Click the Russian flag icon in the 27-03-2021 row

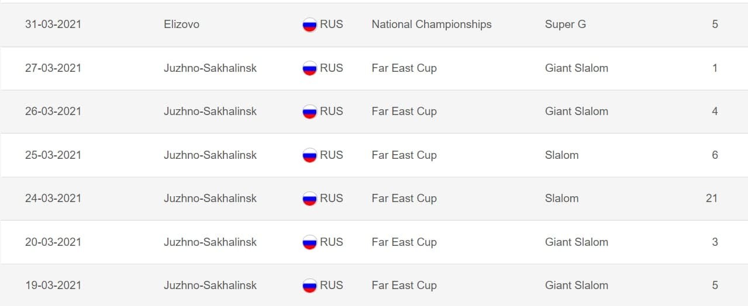point(309,68)
